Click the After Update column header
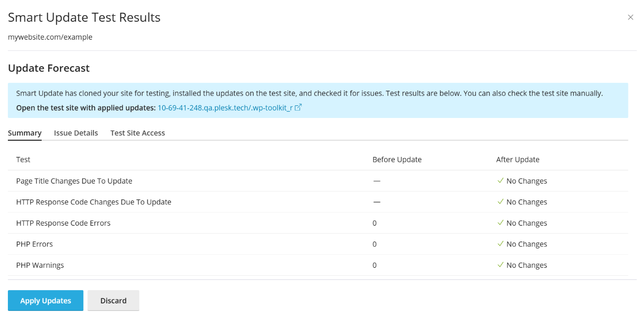The height and width of the screenshot is (322, 640). pyautogui.click(x=517, y=160)
